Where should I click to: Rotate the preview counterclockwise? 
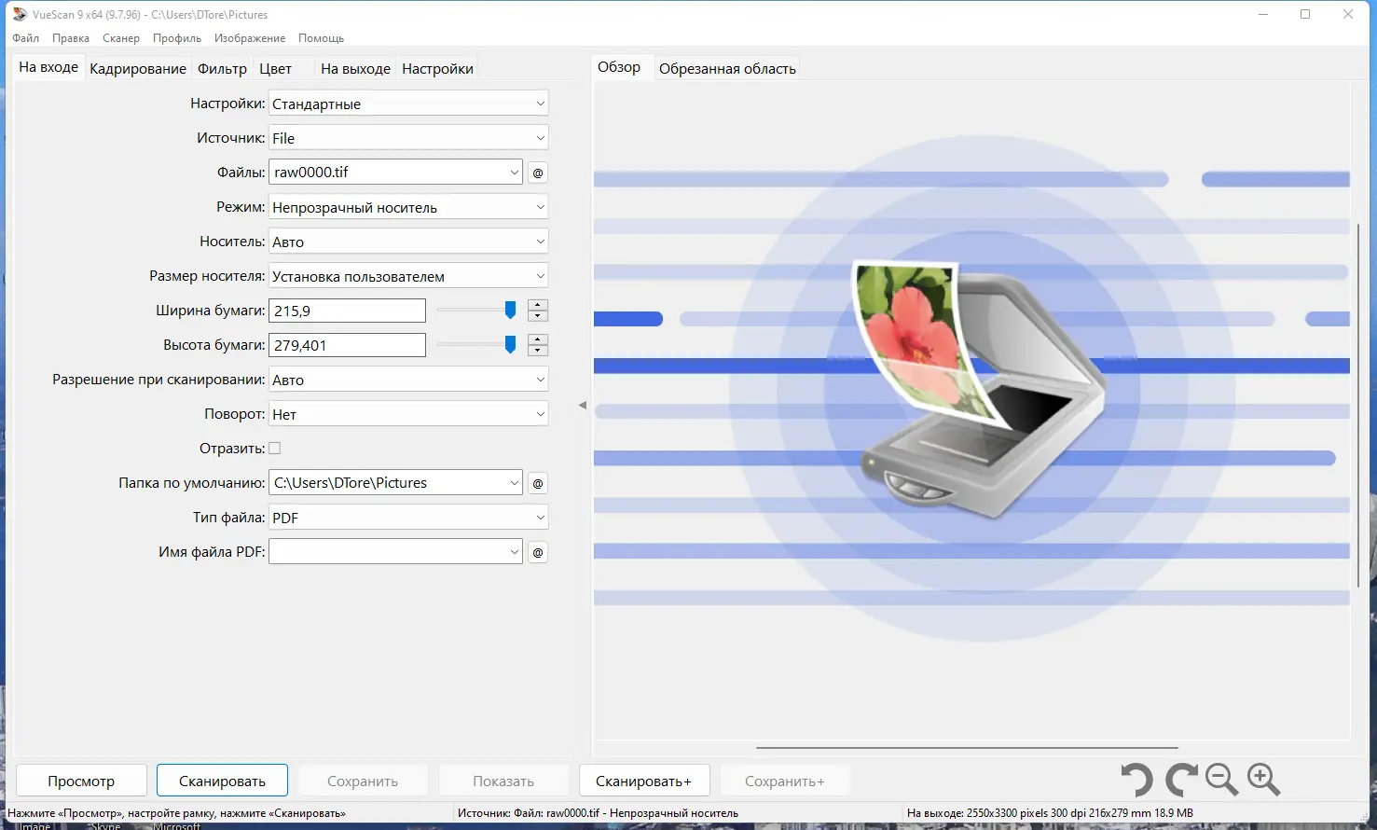(x=1136, y=780)
